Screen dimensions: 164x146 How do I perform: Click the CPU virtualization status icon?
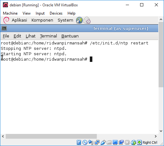point(127,143)
